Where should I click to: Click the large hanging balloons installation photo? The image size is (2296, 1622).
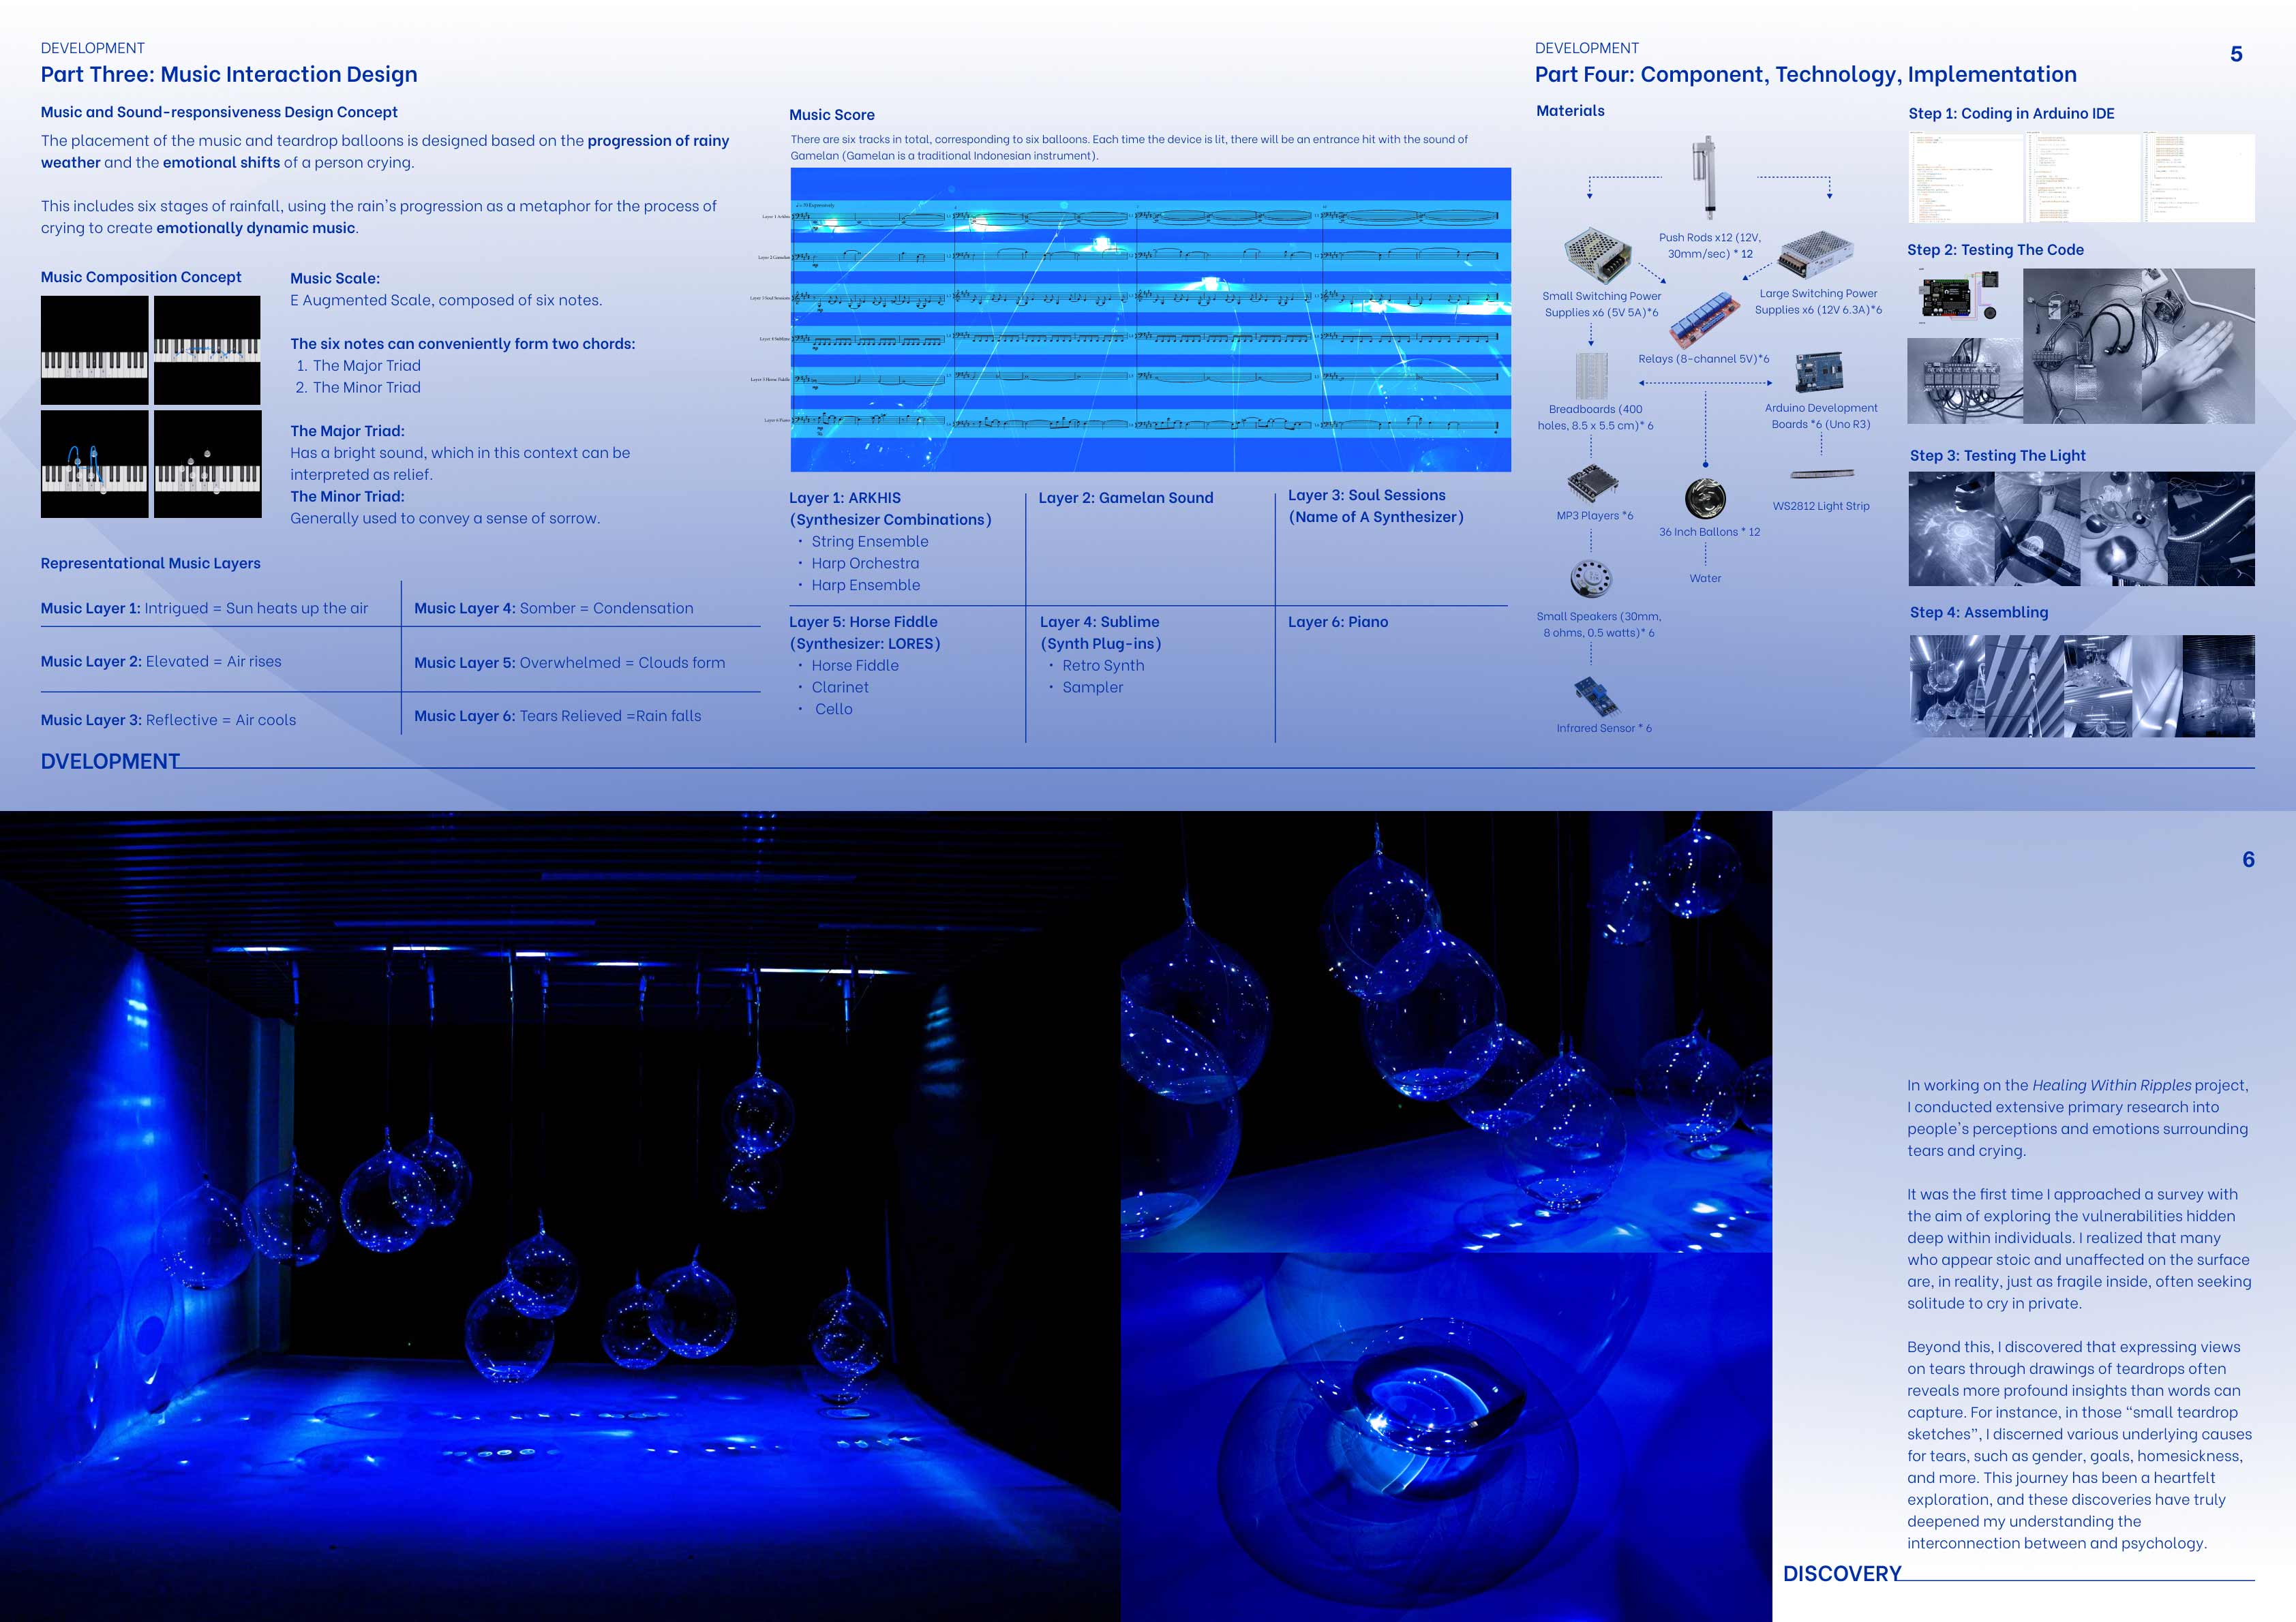(x=560, y=1215)
